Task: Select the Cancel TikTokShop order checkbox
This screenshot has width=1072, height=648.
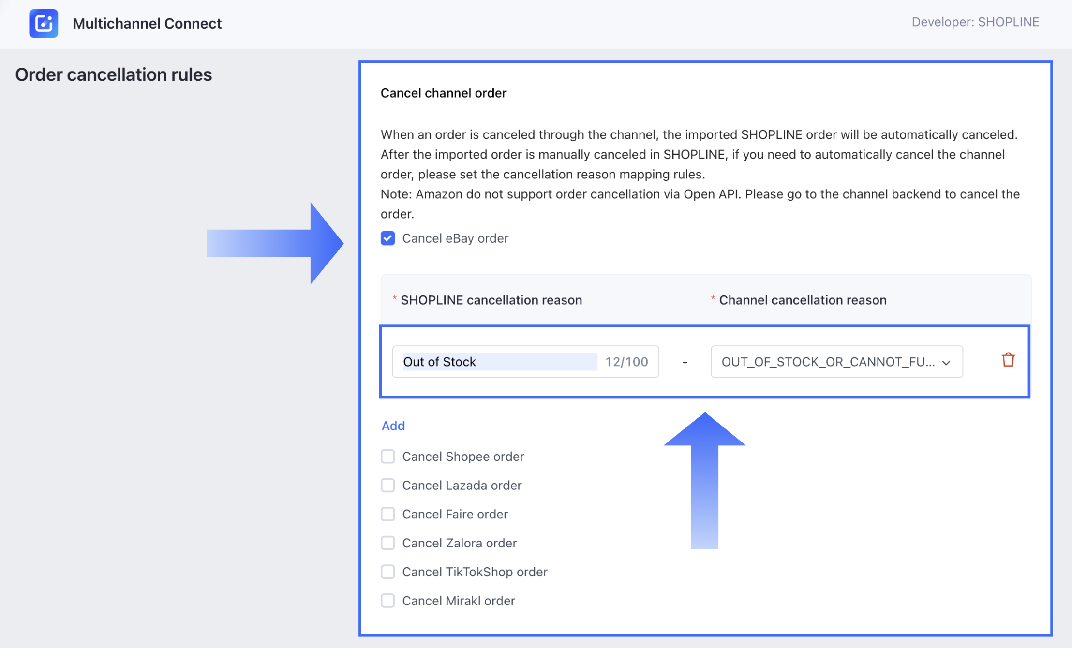Action: [388, 572]
